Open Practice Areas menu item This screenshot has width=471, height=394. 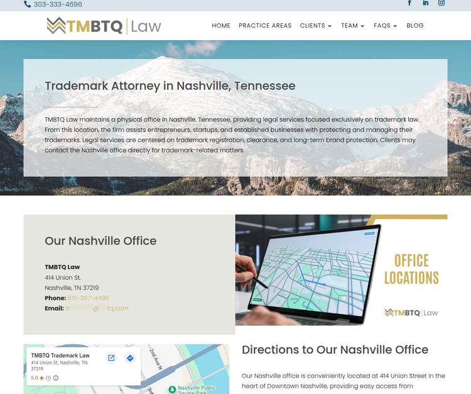click(265, 26)
